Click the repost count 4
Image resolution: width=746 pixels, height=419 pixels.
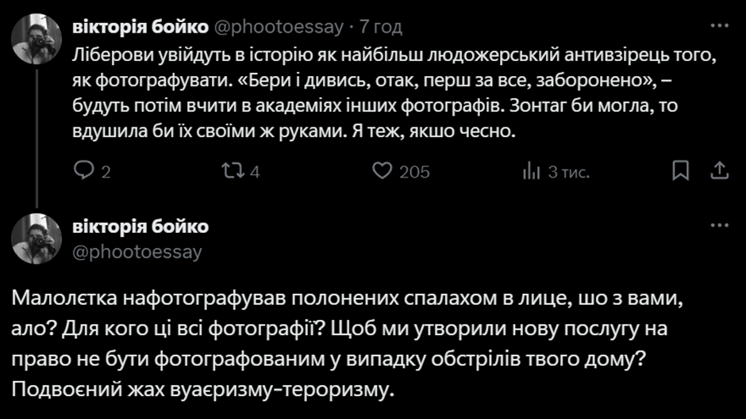(255, 172)
